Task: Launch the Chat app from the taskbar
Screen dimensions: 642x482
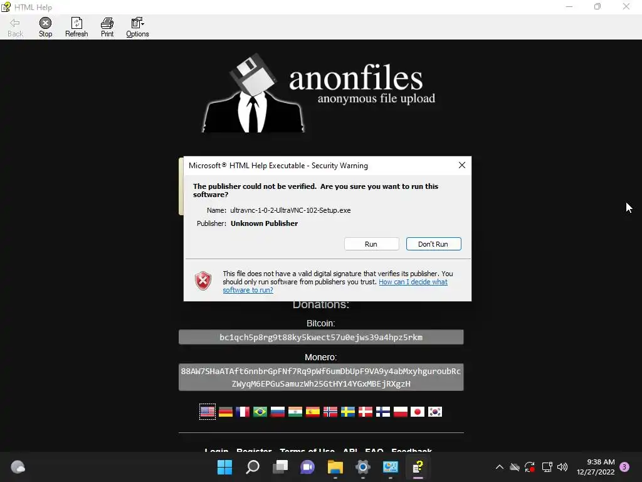Action: point(307,467)
